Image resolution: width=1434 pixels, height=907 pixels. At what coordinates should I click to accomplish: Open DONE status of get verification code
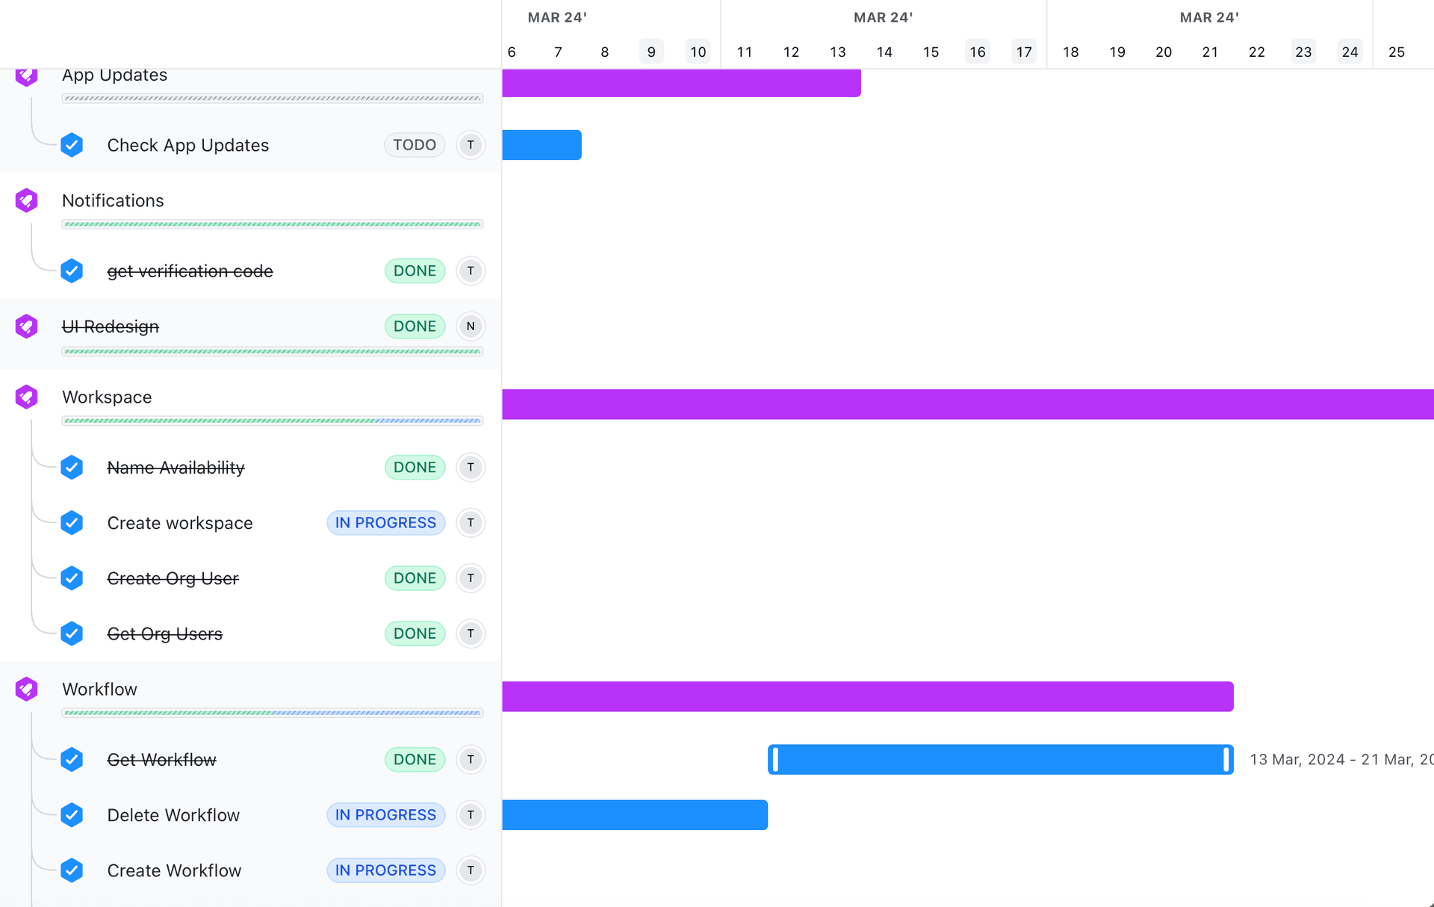pyautogui.click(x=415, y=270)
